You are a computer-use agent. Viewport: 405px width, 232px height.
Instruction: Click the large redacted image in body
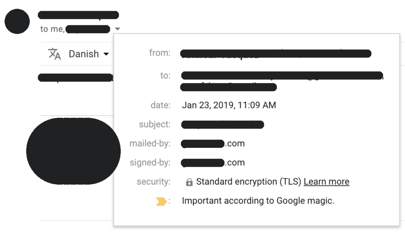click(73, 151)
